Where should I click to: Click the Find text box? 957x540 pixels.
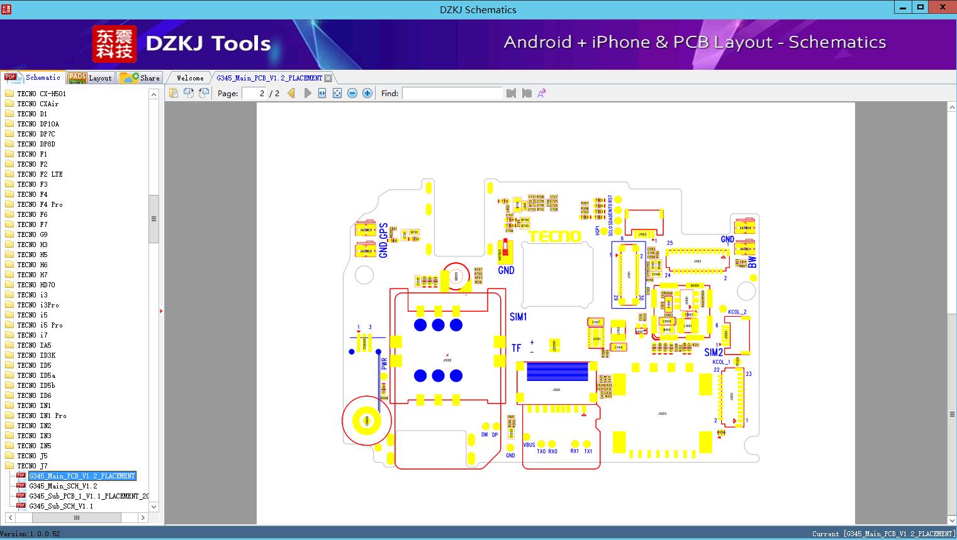click(x=452, y=93)
